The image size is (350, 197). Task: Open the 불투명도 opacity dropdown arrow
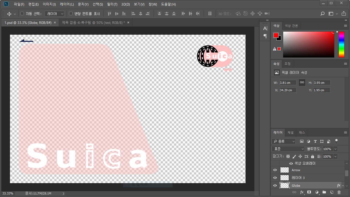coord(336,149)
